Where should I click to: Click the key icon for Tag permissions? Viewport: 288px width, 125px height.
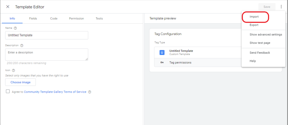tap(162, 63)
